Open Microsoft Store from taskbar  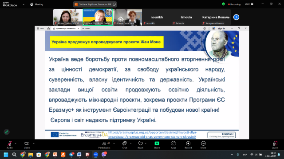click(39, 155)
